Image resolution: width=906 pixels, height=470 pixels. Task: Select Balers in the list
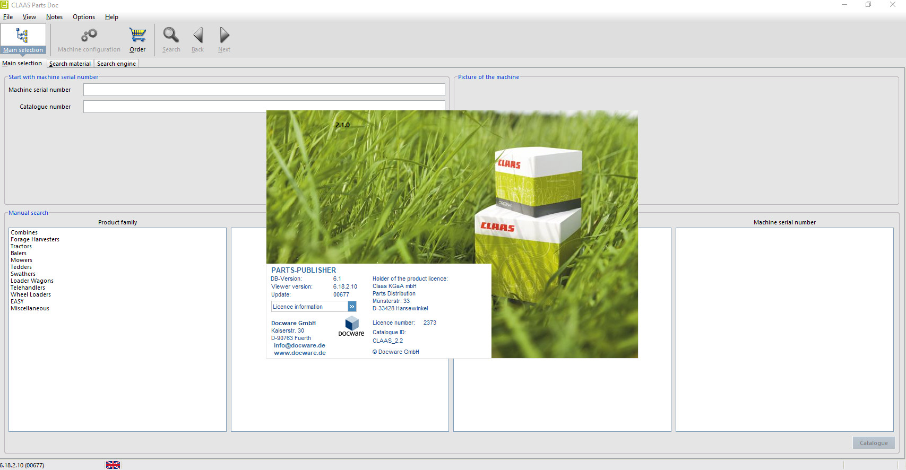pos(19,253)
